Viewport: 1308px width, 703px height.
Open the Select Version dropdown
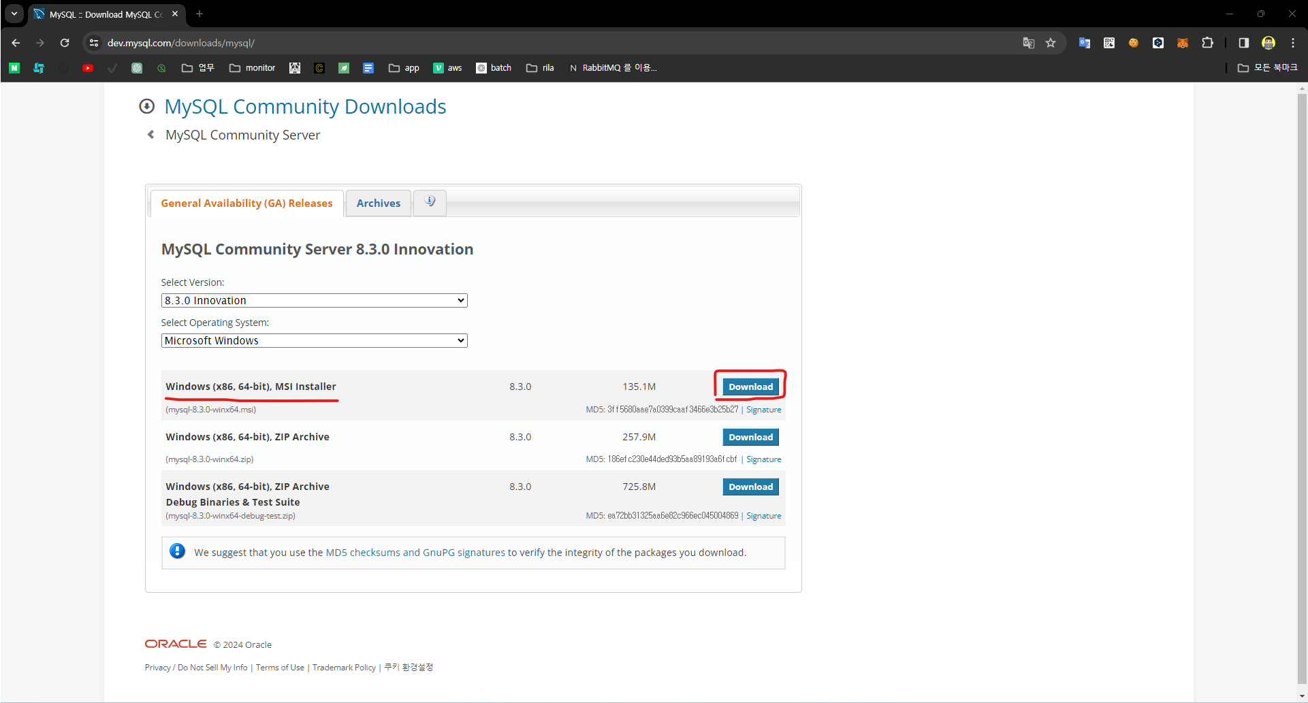(314, 300)
